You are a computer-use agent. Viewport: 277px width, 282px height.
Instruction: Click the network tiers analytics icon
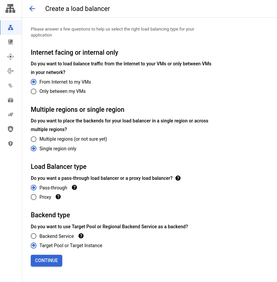pos(10,114)
